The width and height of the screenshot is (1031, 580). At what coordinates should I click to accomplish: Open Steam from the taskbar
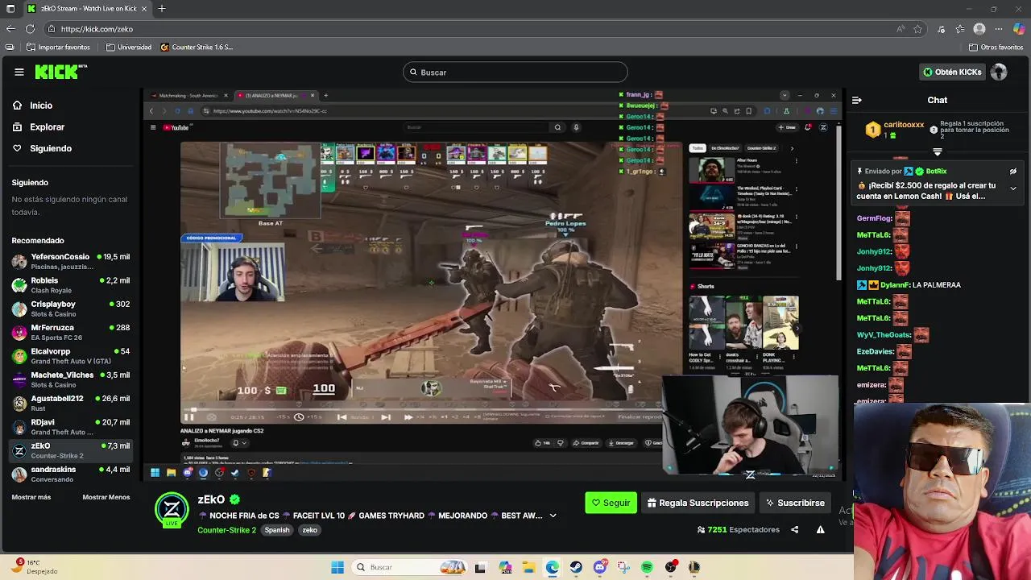click(576, 567)
